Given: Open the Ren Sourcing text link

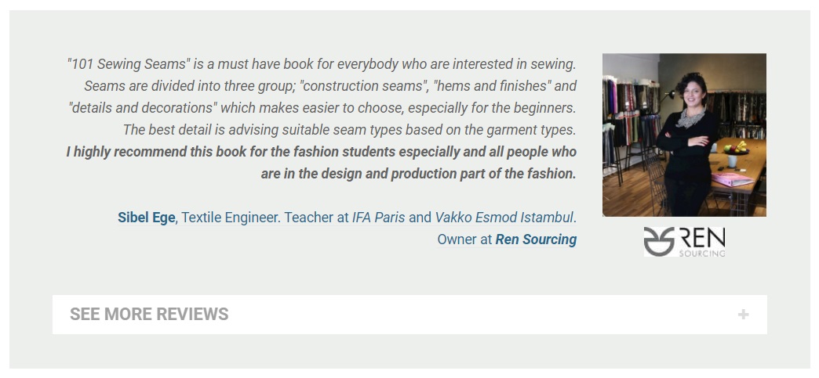Looking at the screenshot, I should 536,239.
